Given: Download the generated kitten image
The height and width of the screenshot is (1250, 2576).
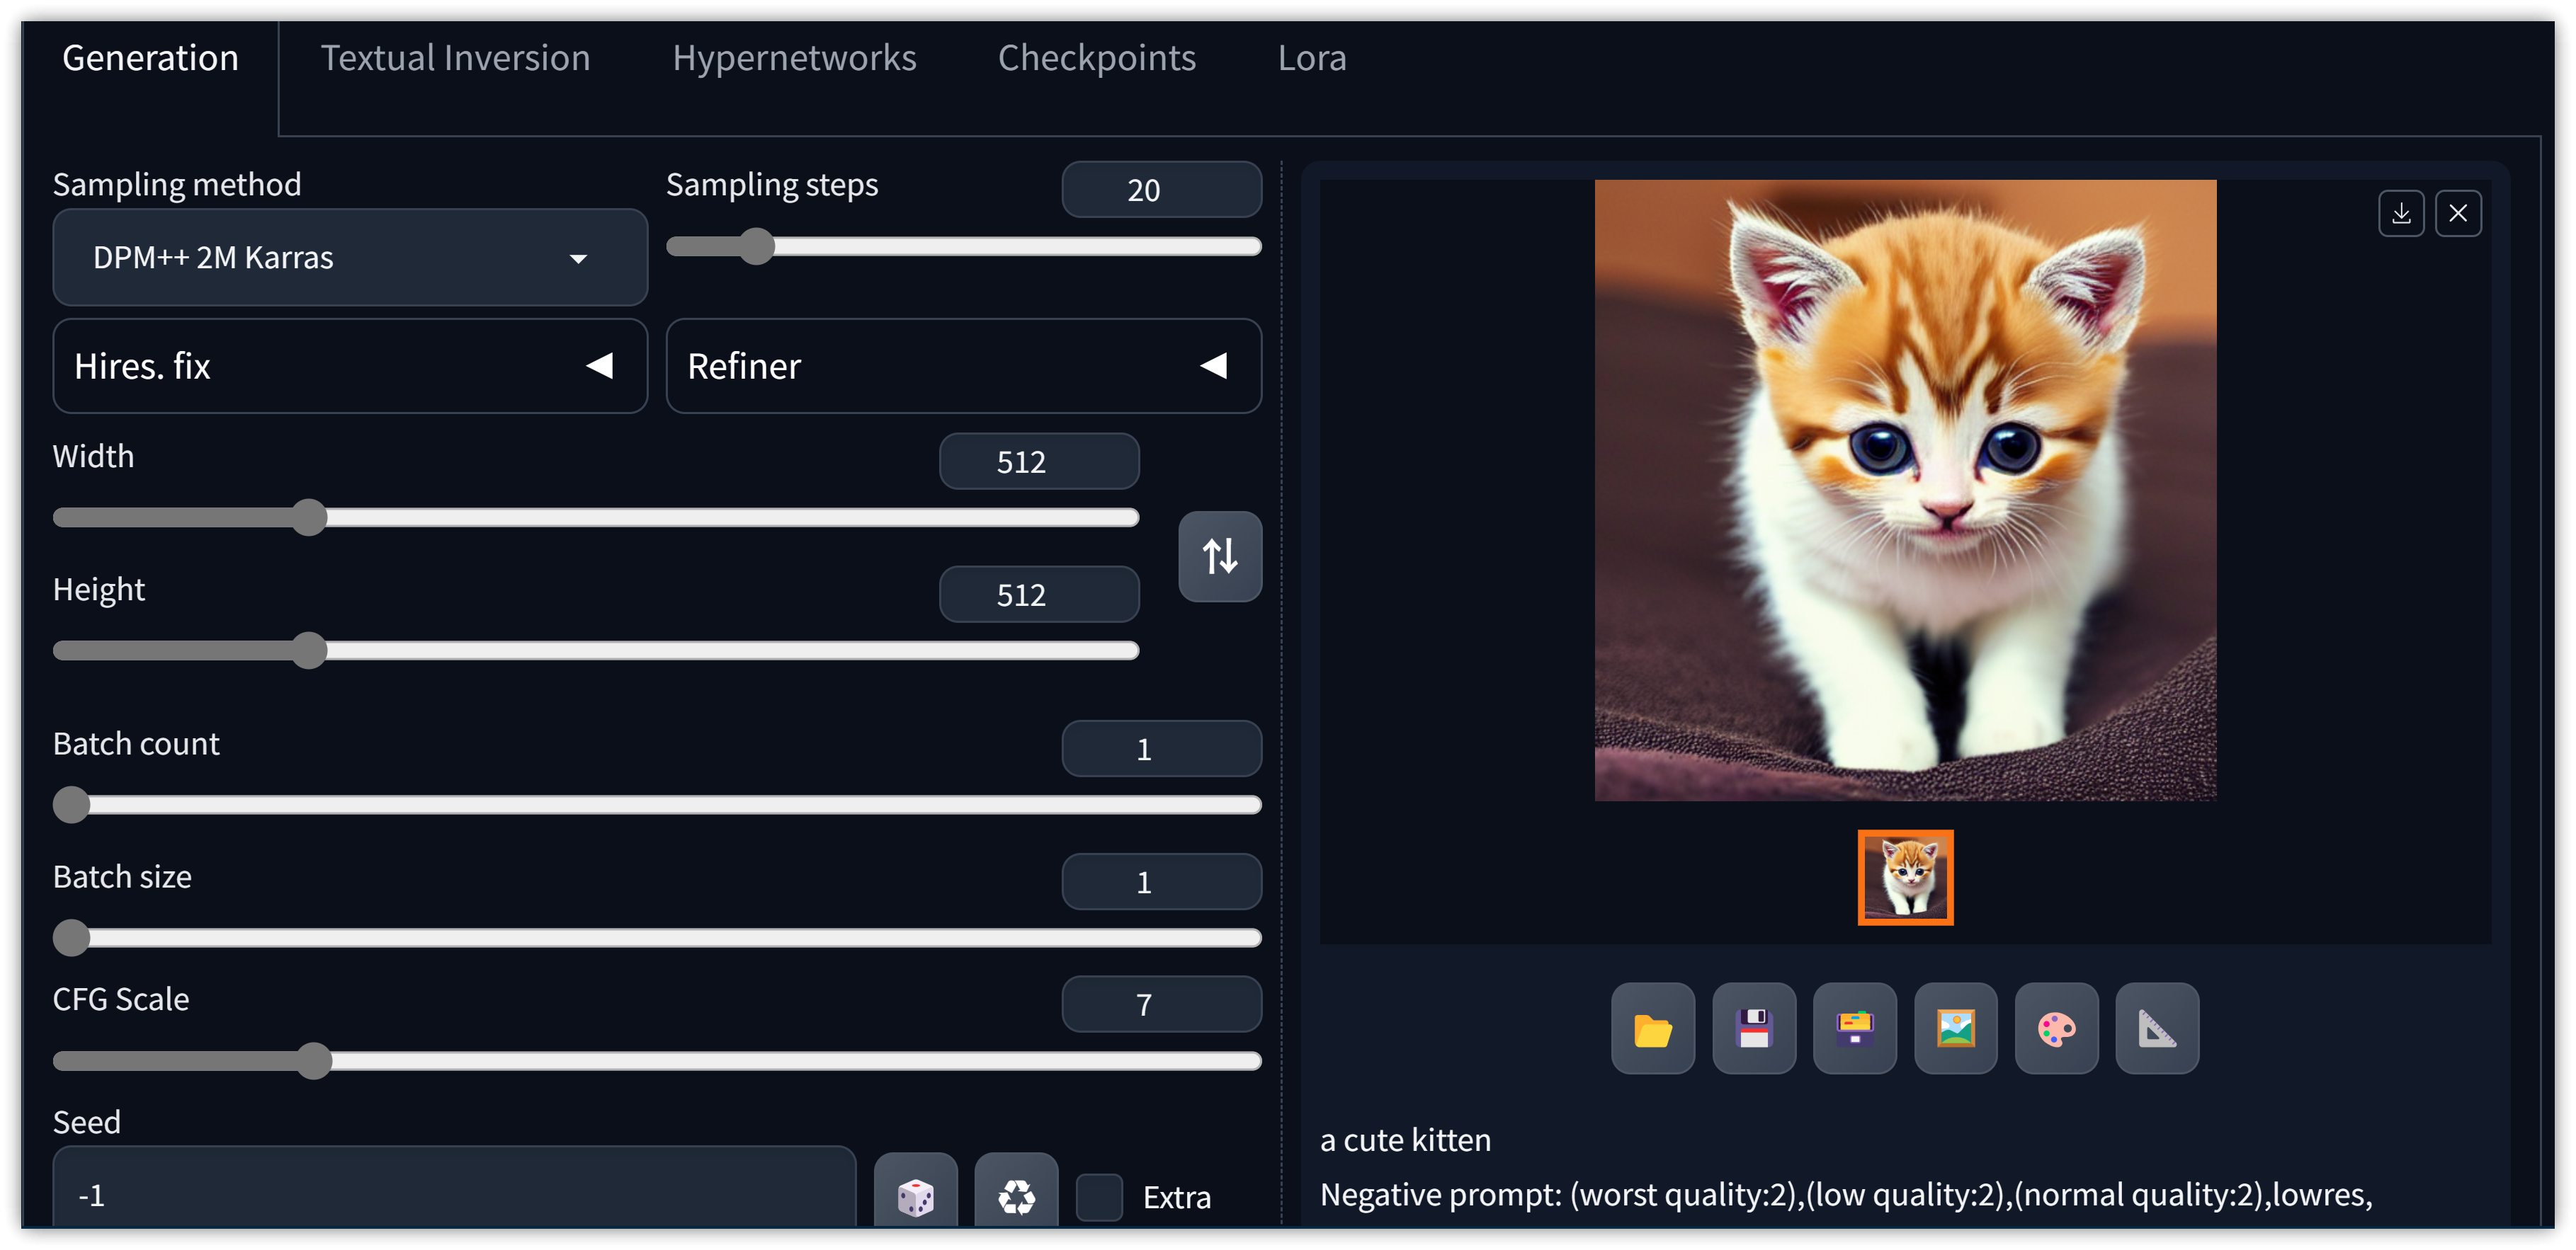Looking at the screenshot, I should tap(2400, 213).
